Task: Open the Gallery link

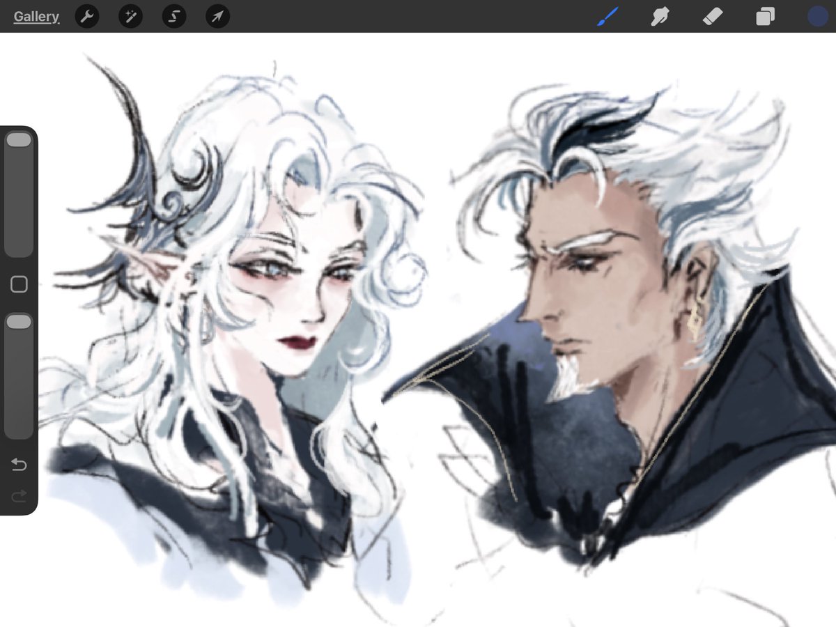Action: (36, 17)
